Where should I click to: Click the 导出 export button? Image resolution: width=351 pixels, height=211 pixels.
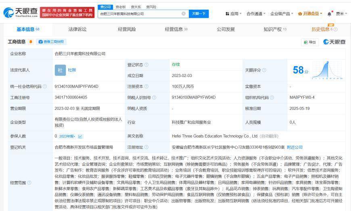[310, 42]
